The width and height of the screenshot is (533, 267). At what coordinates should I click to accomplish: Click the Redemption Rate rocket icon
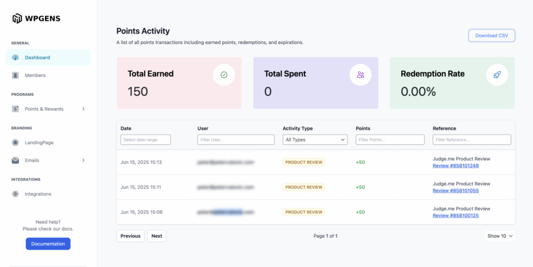coord(497,75)
